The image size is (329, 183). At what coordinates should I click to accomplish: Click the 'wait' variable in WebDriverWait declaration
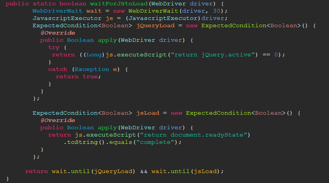(94, 11)
